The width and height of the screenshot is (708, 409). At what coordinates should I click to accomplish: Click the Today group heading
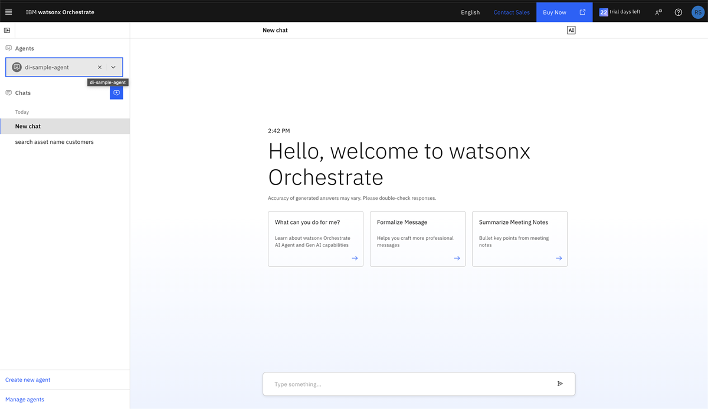[22, 112]
